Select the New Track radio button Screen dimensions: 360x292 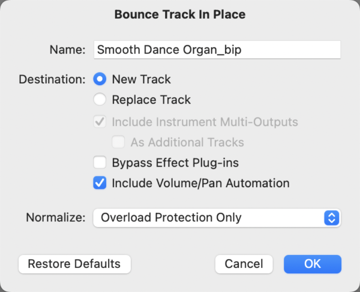pyautogui.click(x=100, y=80)
